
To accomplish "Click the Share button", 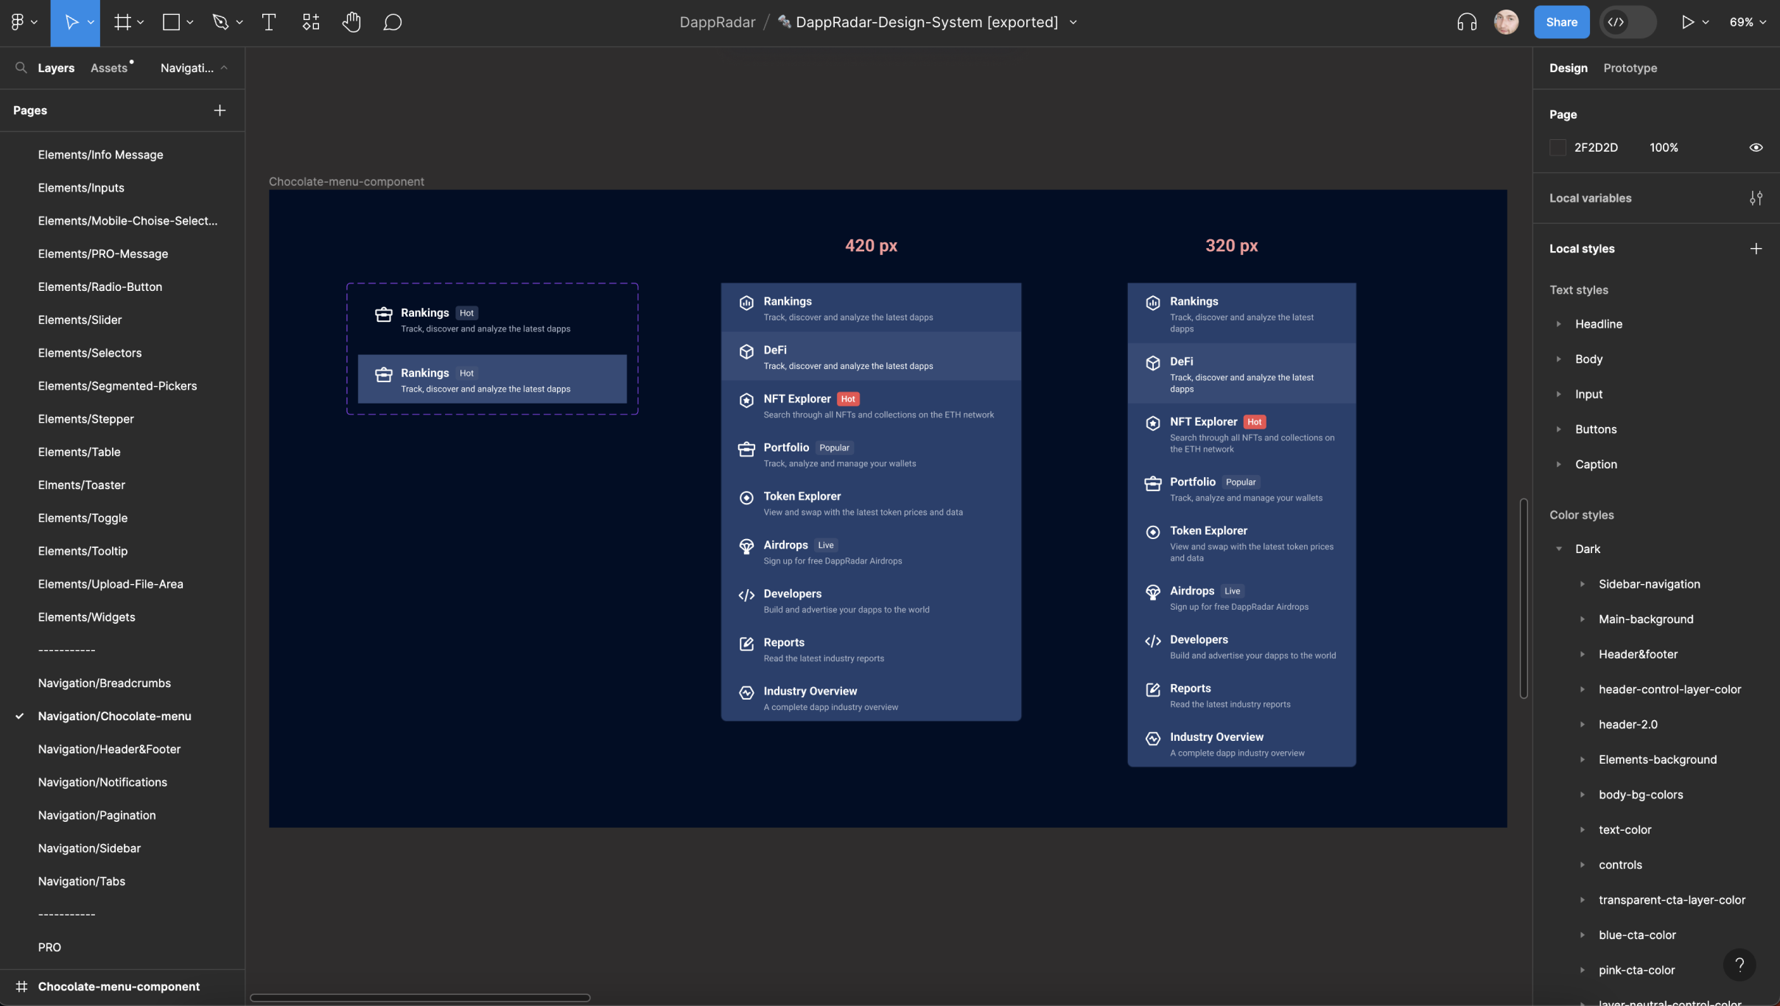I will click(1562, 22).
